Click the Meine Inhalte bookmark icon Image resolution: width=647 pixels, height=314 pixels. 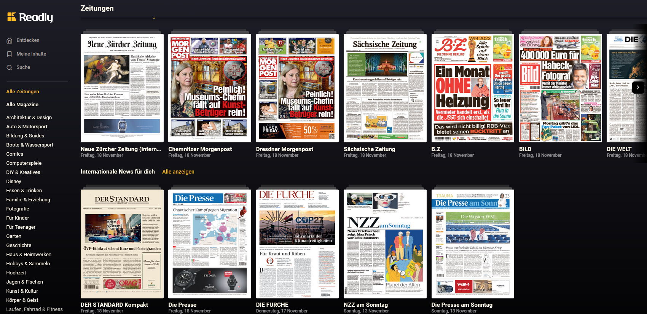click(10, 54)
